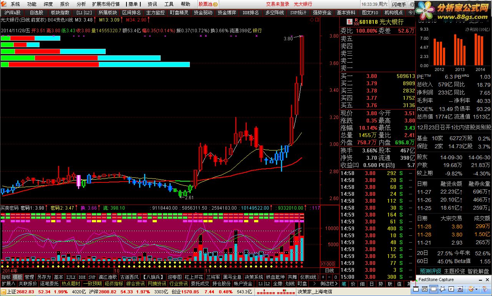Open the 多空阵线 tab
492x296 pixels.
[x=274, y=13]
